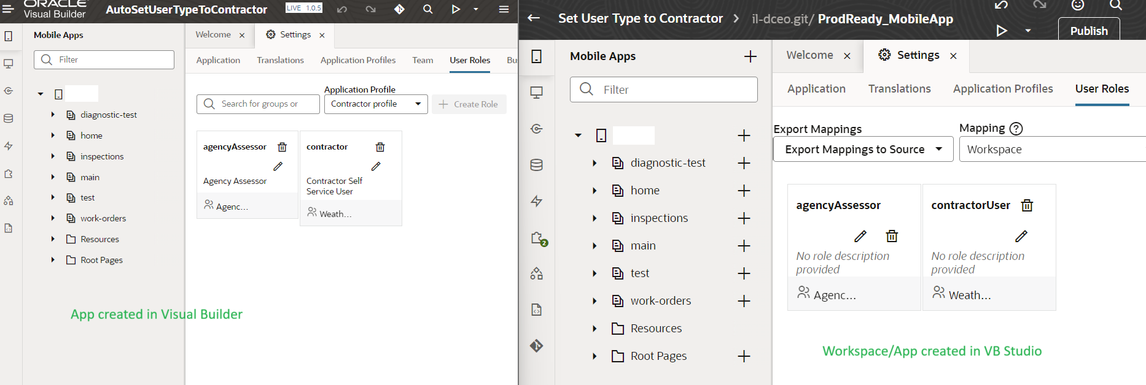Click the smiley feedback icon in VB Studio
Screen dimensions: 1146x385
pos(1078,5)
